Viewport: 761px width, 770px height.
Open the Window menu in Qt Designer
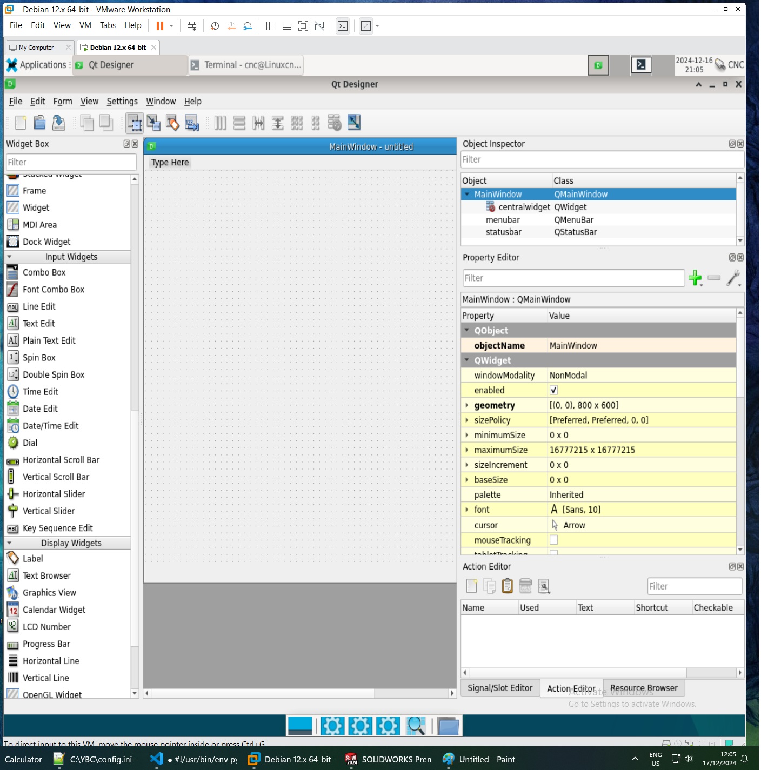161,101
